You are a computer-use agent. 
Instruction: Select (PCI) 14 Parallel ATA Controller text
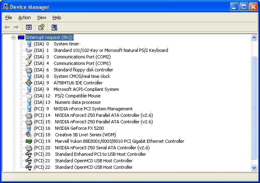[93, 115]
